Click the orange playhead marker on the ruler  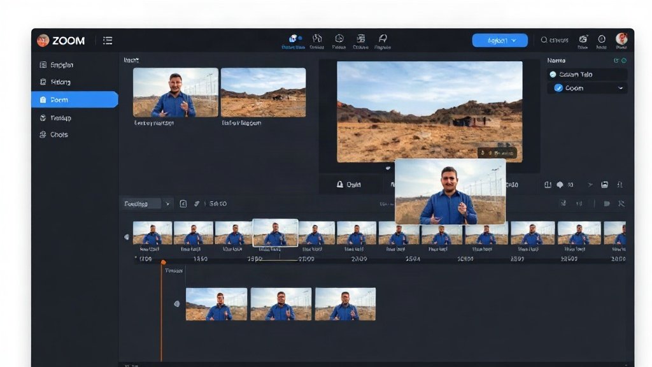(x=164, y=262)
